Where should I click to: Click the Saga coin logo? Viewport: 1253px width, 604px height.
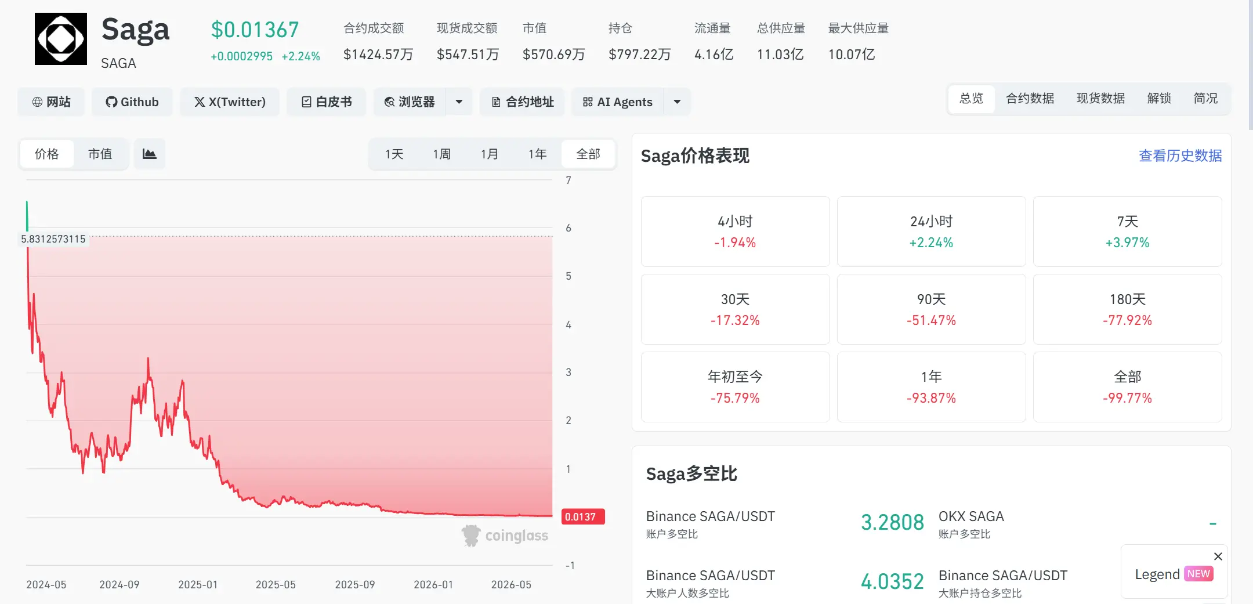(61, 39)
